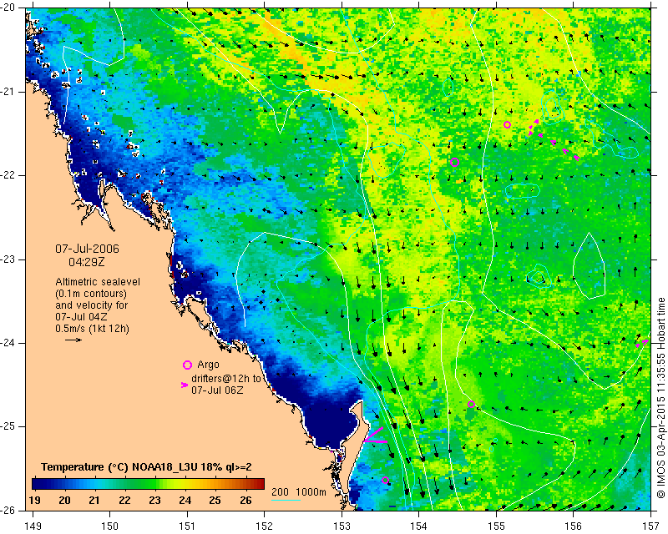This screenshot has width=668, height=534.
Task: Click the time label 04:29Z
Action: coord(87,262)
